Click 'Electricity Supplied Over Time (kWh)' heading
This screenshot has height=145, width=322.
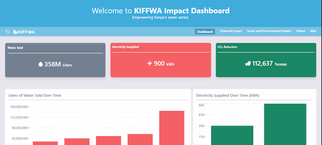228,95
